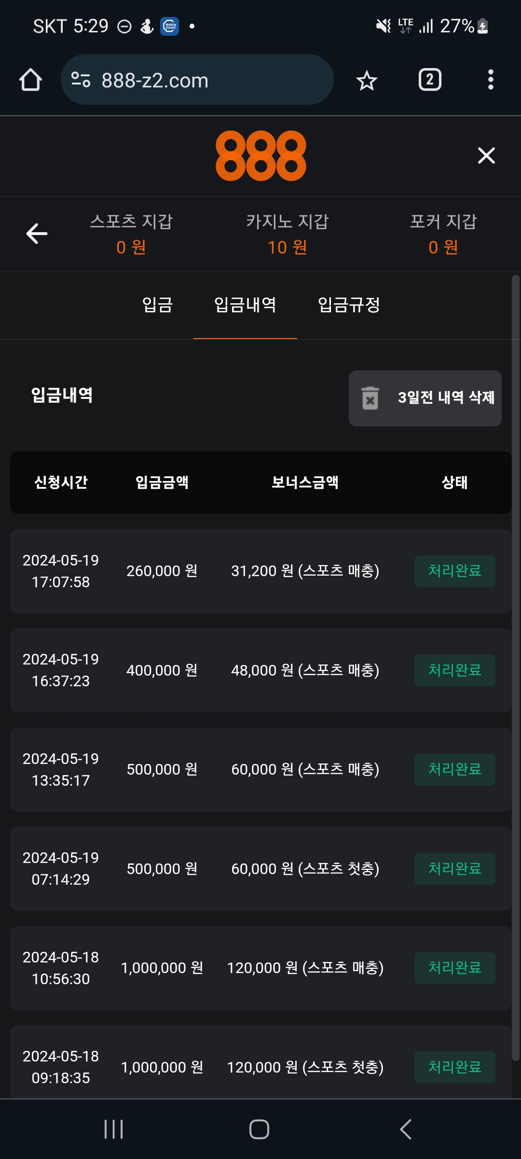Switch to the 입금 tab
Image resolution: width=521 pixels, height=1159 pixels.
pos(157,305)
